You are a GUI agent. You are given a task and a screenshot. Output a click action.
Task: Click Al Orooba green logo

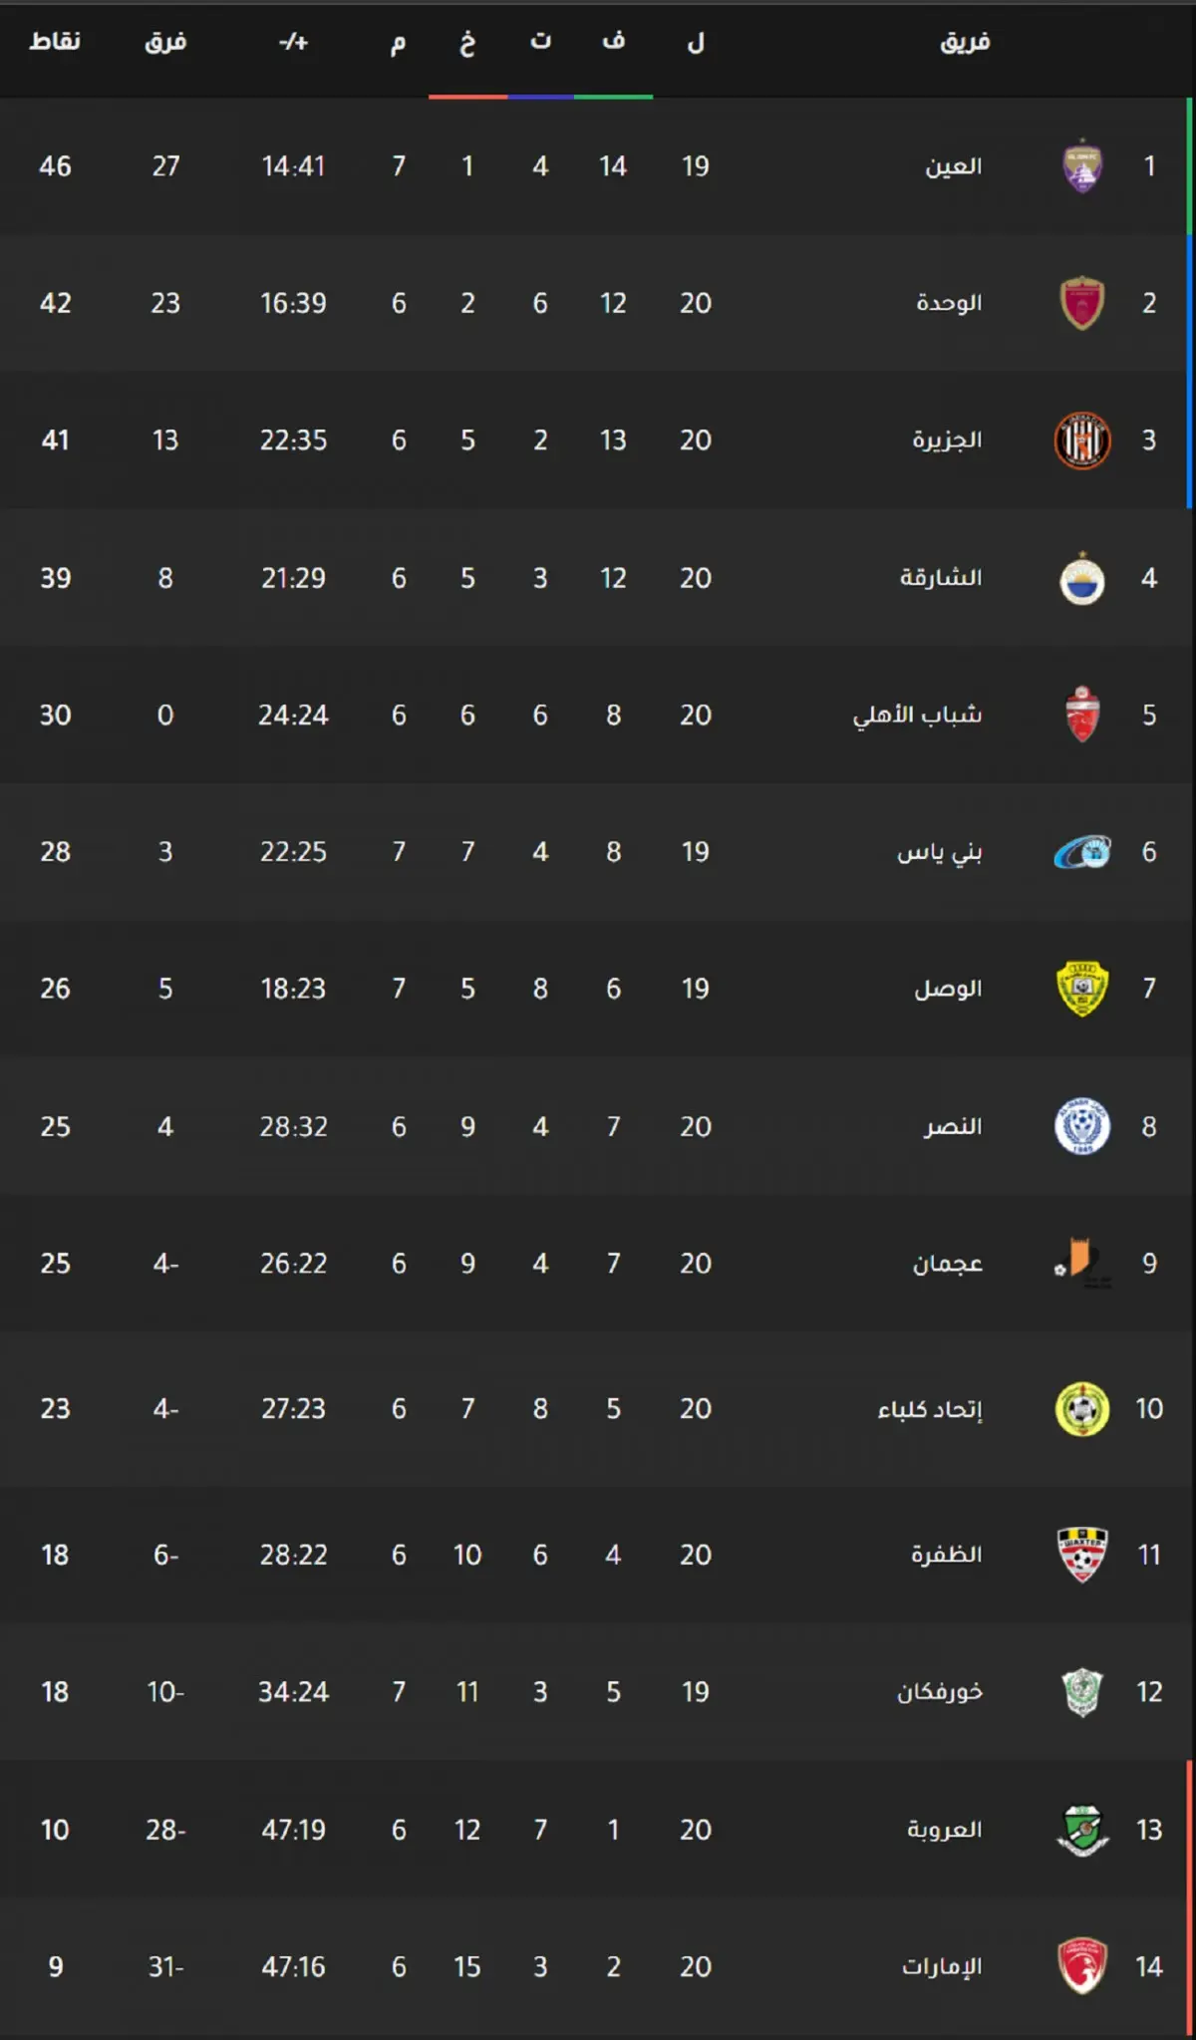click(x=1082, y=1830)
